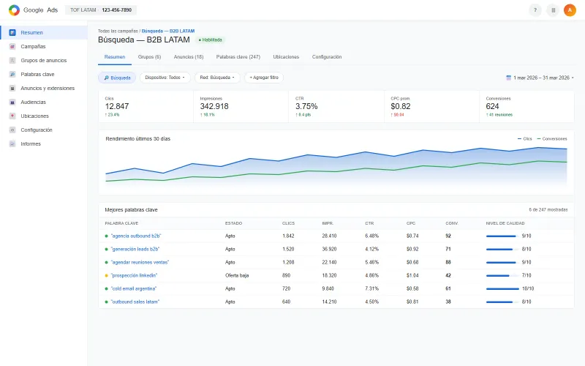Click the CPC prom. $0.82 metric card
Viewport: 585px width, 366px height.
pos(431,106)
